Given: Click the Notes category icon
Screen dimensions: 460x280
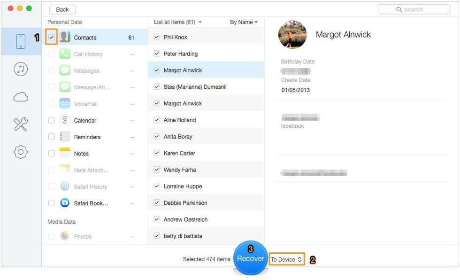Looking at the screenshot, I should pyautogui.click(x=65, y=154).
